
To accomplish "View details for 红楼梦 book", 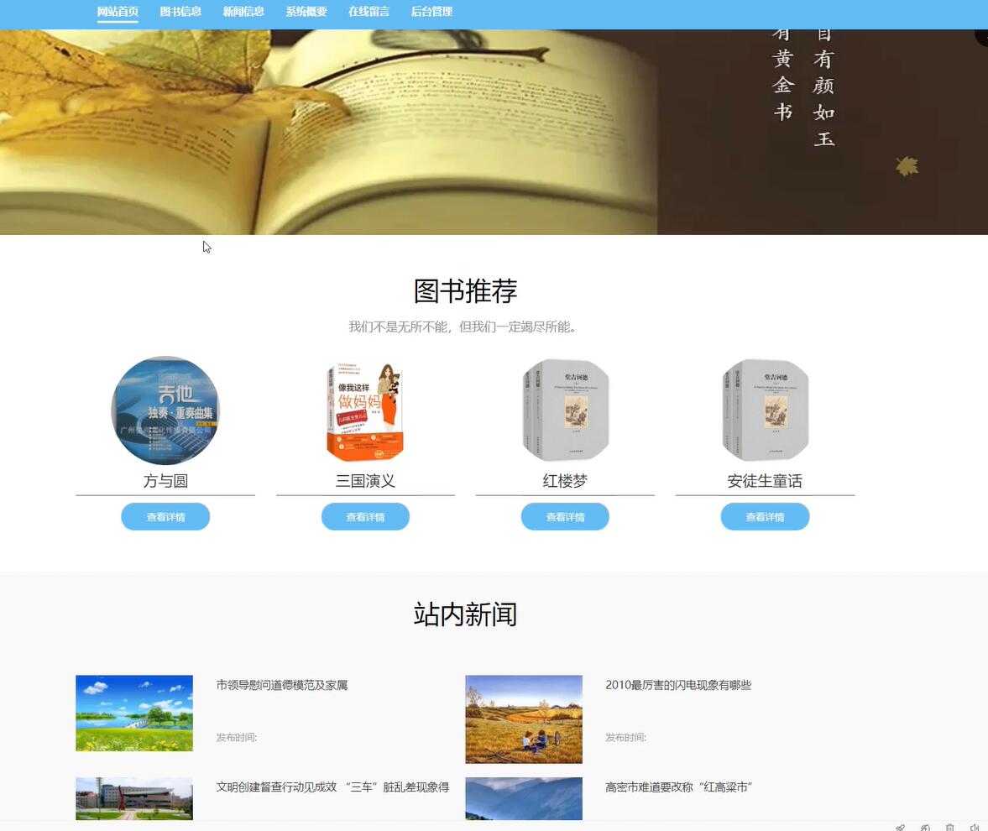I will 565,516.
